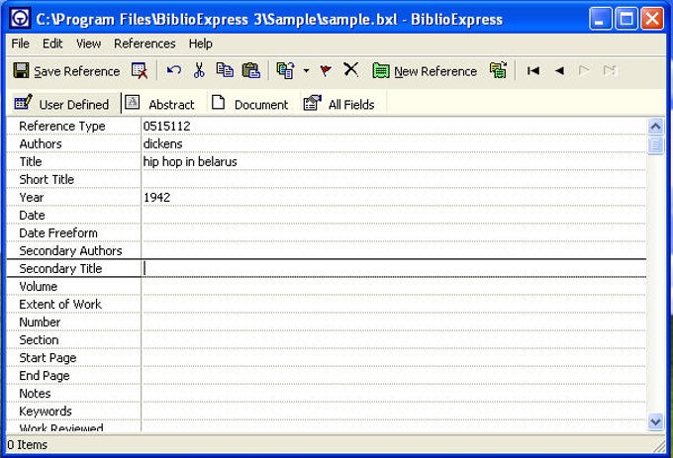Image resolution: width=673 pixels, height=458 pixels.
Task: Click the 'Keywords' field label
Action: coord(46,412)
